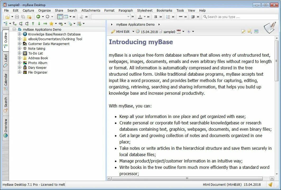Click the indent paragraph icon
281x190 pixels.
tap(193, 17)
